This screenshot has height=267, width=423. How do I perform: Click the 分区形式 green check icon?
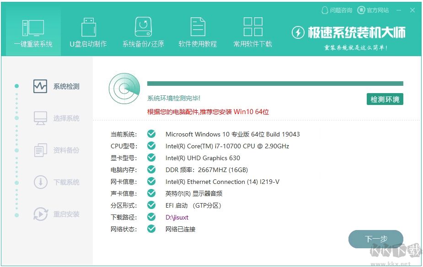(x=151, y=205)
